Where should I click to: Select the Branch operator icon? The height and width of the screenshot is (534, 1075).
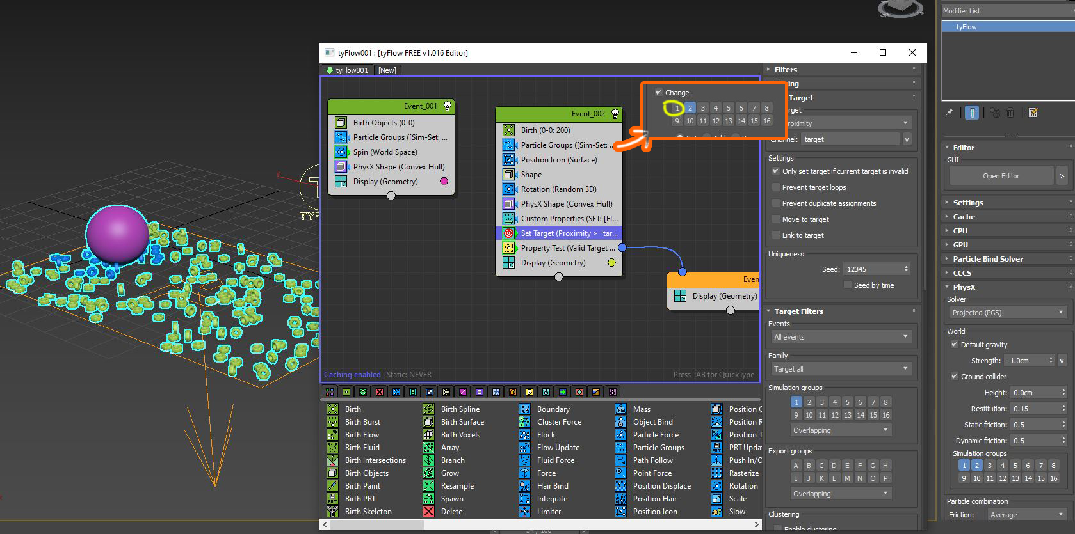point(428,460)
